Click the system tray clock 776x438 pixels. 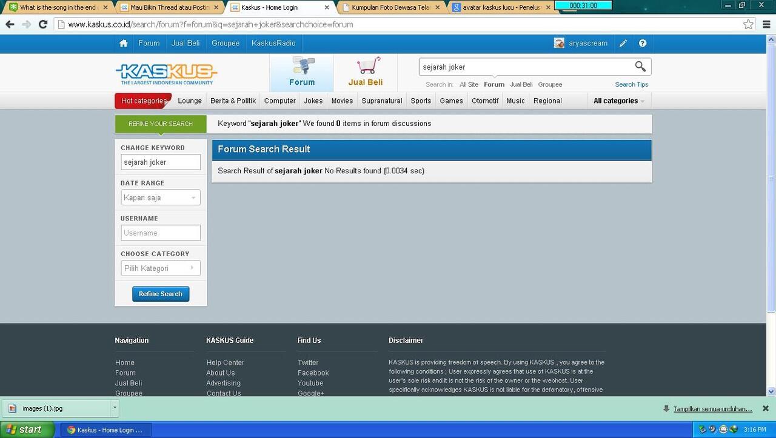click(755, 430)
